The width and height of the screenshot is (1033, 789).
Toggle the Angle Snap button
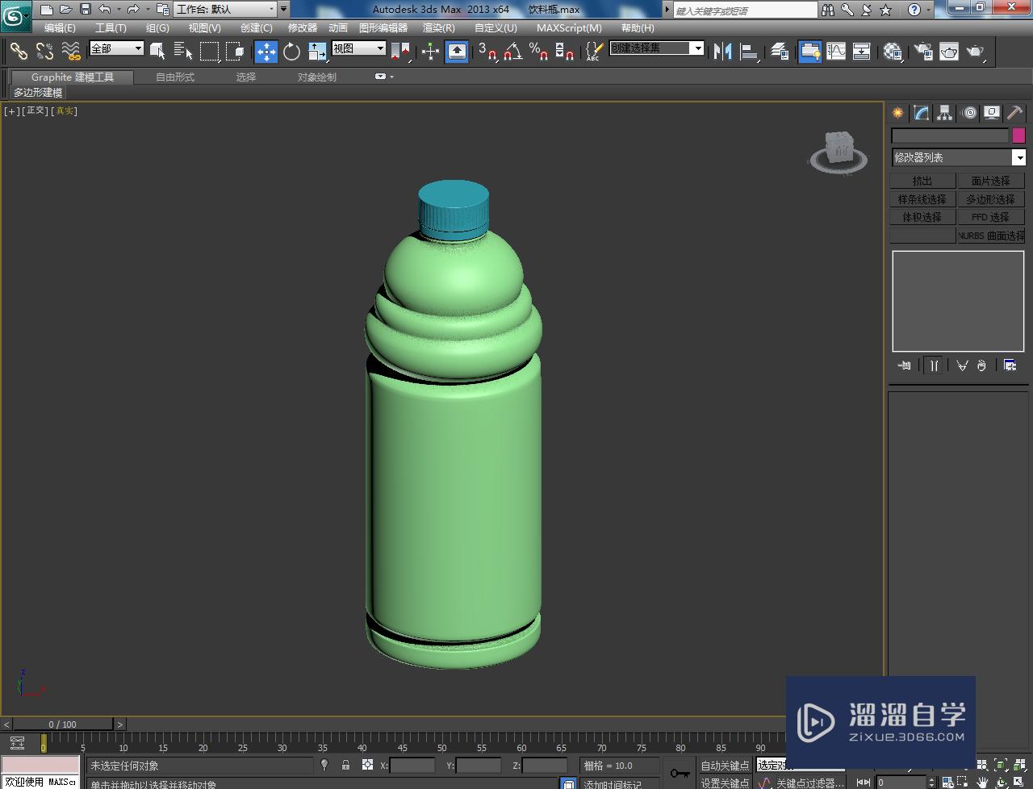pos(512,52)
